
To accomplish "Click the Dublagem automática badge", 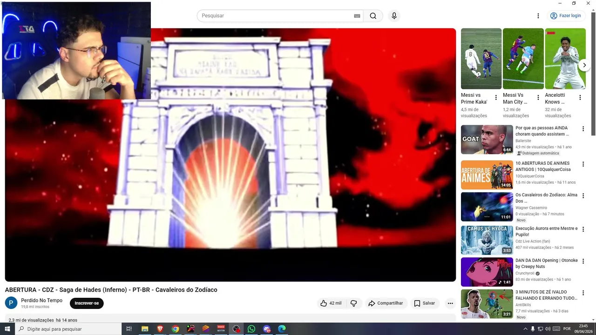I will (x=538, y=153).
